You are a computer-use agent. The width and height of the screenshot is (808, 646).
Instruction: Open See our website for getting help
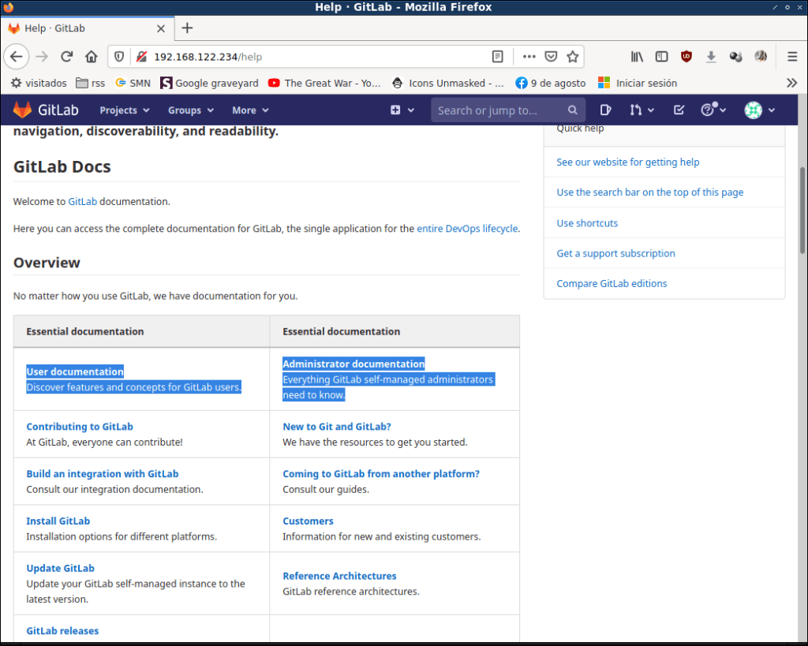tap(627, 162)
